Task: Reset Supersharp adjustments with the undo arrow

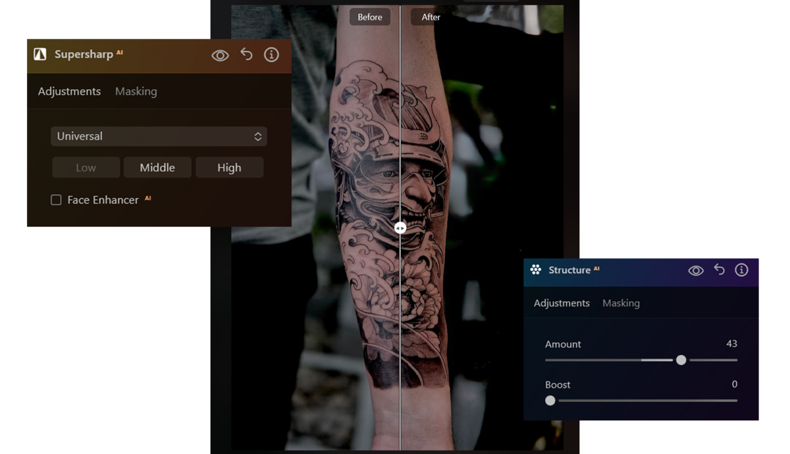Action: (246, 55)
